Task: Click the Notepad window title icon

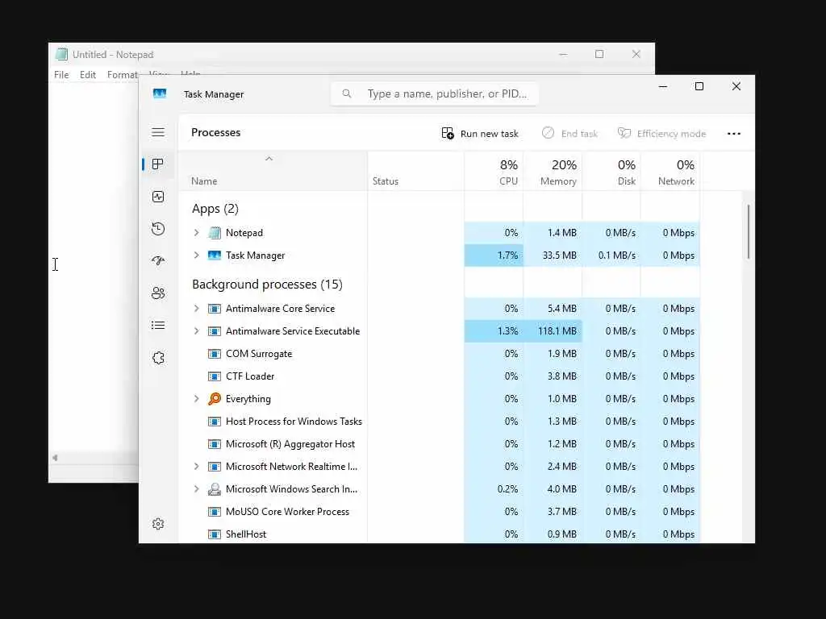Action: [x=61, y=54]
